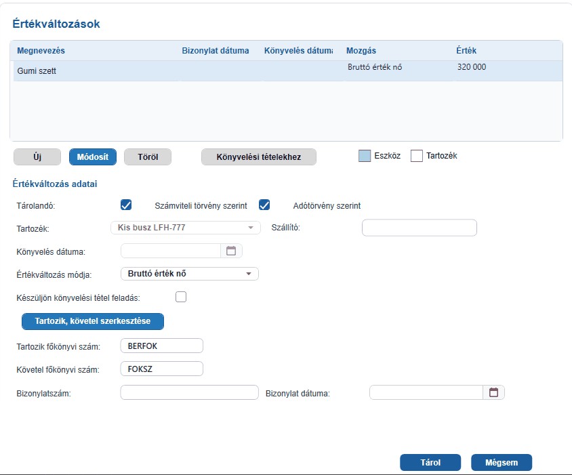Focus the Szállító input field
The image size is (572, 475).
[x=420, y=228]
